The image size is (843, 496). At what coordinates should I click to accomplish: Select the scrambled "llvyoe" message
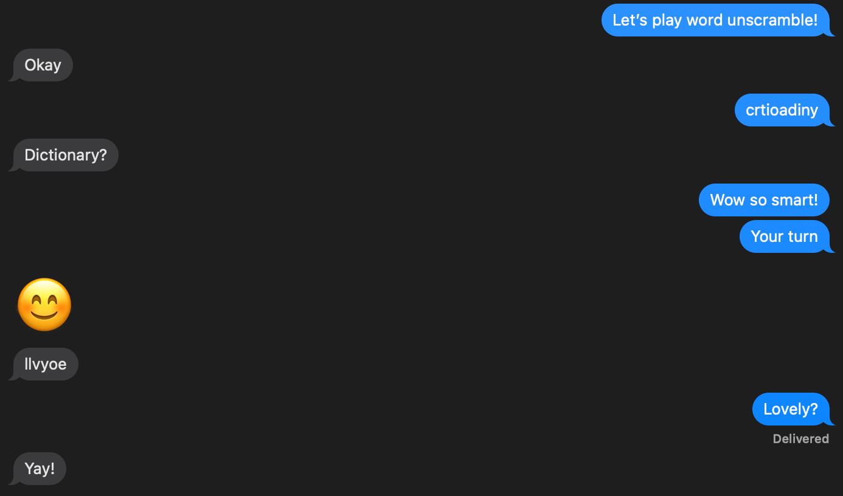(46, 364)
